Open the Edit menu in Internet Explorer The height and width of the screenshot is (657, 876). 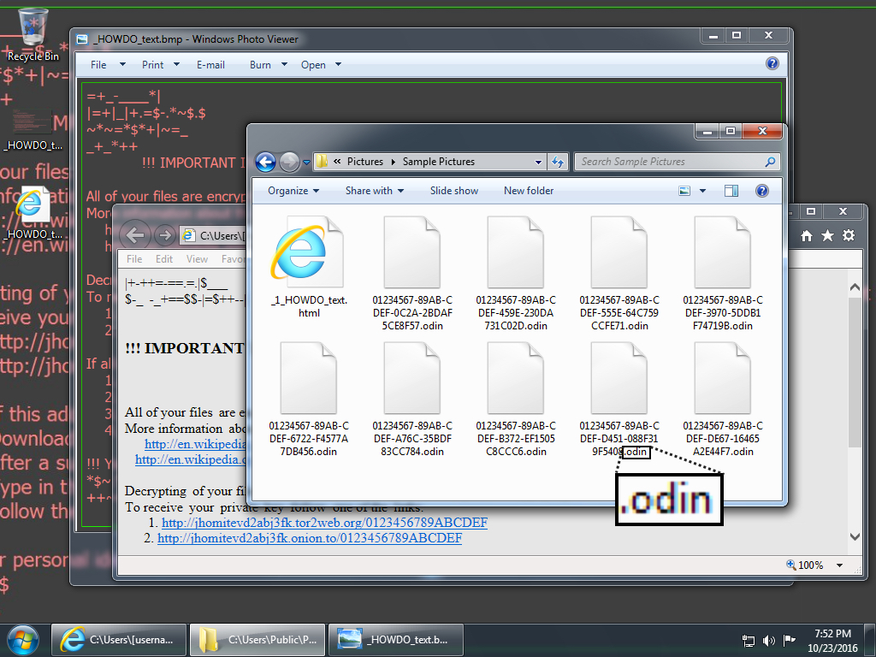coord(164,259)
